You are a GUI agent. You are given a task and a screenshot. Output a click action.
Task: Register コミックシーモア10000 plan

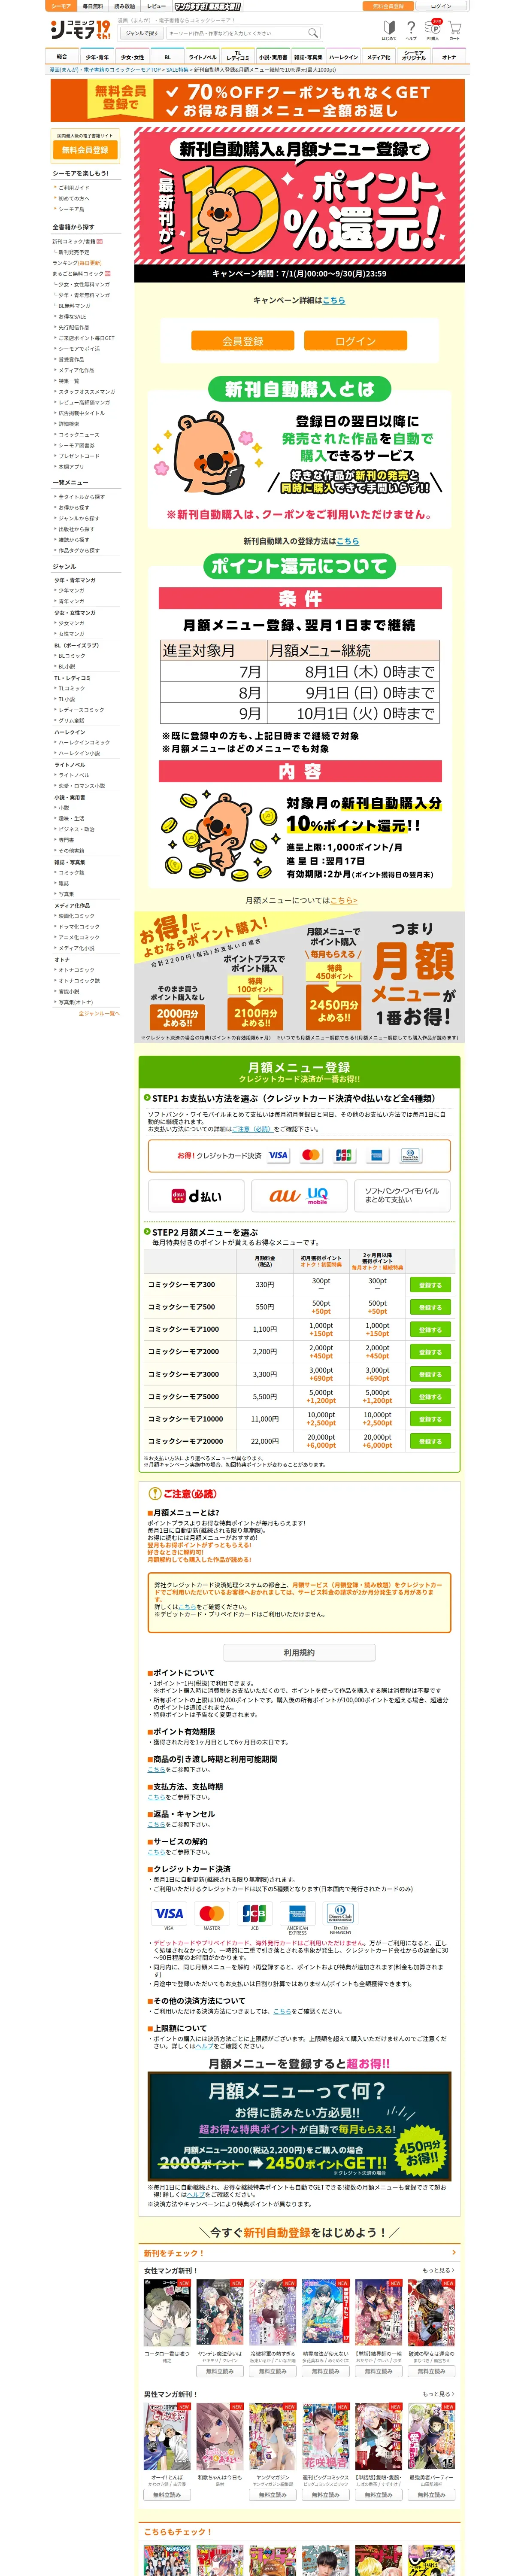430,1419
